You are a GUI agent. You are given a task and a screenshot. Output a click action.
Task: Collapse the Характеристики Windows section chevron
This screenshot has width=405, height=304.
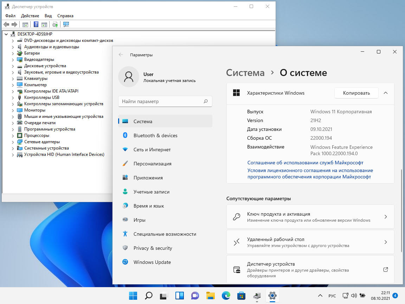pyautogui.click(x=386, y=93)
